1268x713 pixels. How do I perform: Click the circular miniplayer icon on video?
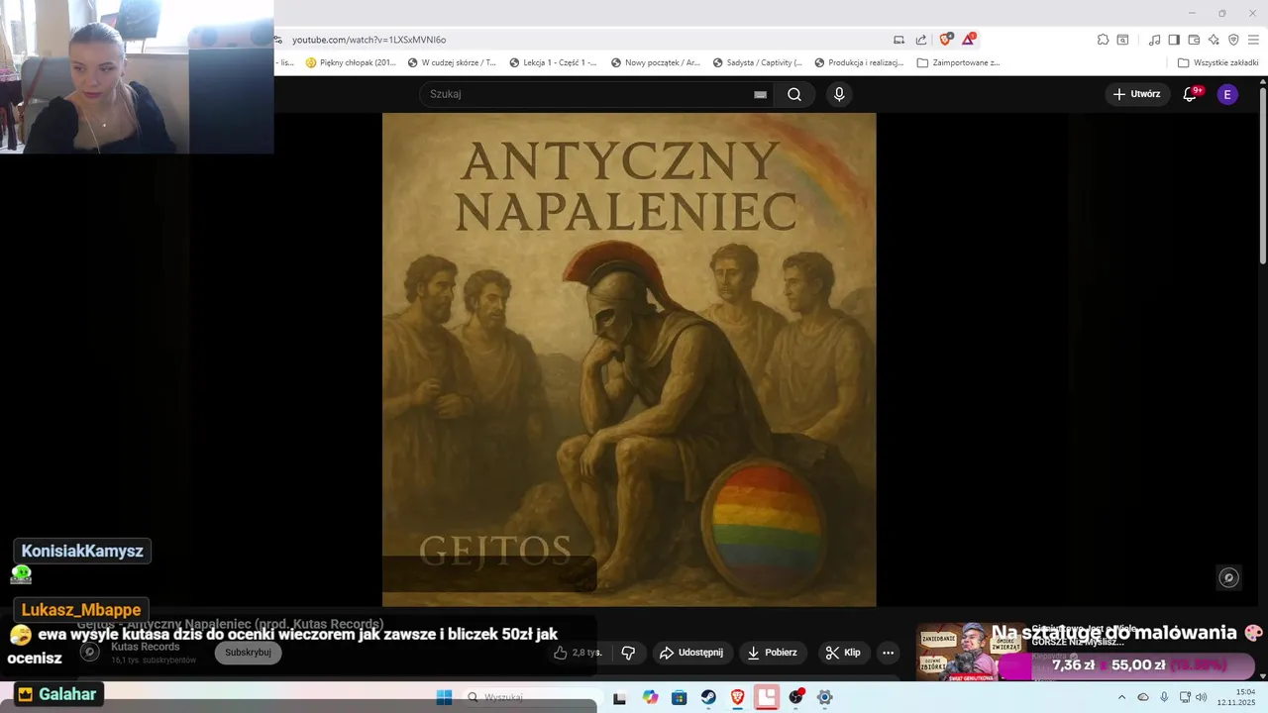(1229, 577)
